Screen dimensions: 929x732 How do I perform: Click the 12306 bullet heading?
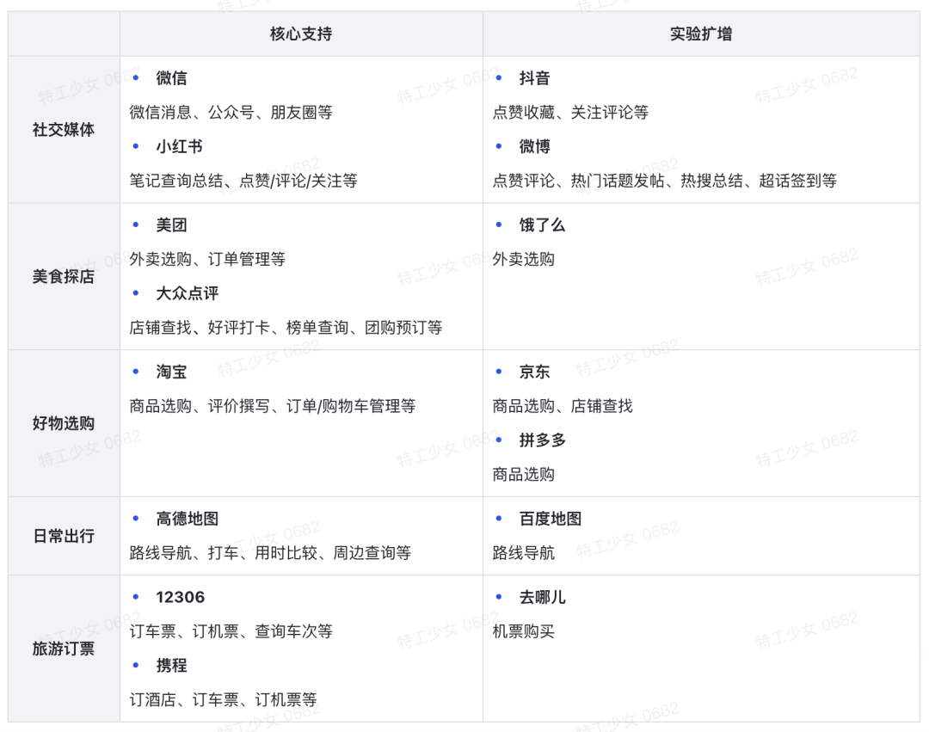click(180, 597)
